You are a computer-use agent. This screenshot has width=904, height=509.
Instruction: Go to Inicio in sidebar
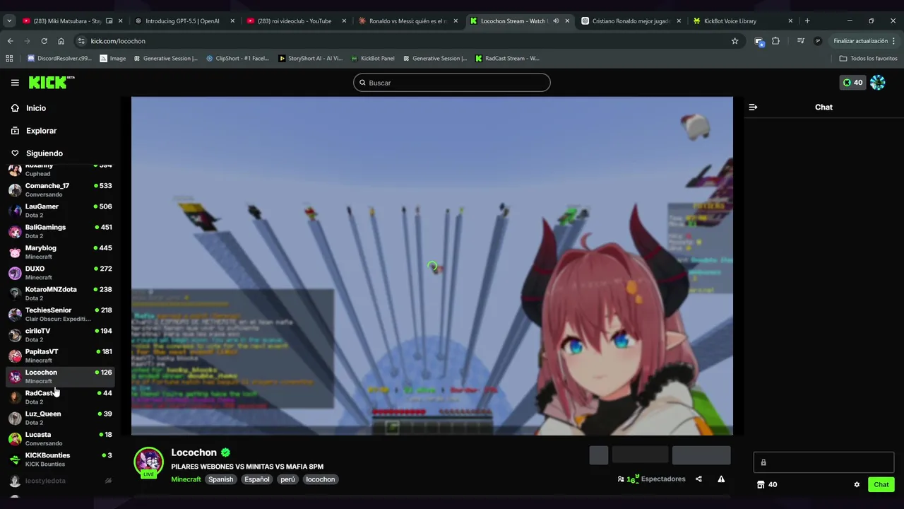click(x=35, y=108)
